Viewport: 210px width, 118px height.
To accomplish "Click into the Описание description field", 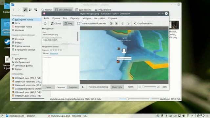I will coord(60,70).
